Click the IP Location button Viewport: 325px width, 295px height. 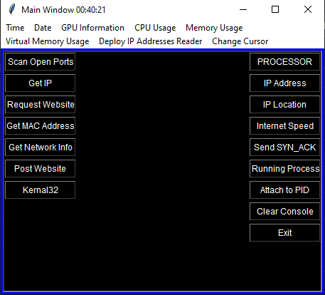click(x=284, y=105)
